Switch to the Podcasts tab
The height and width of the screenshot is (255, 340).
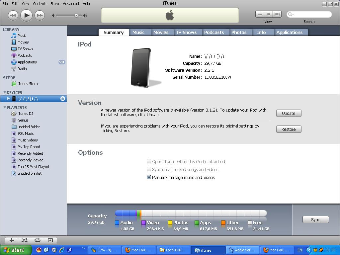pos(215,32)
